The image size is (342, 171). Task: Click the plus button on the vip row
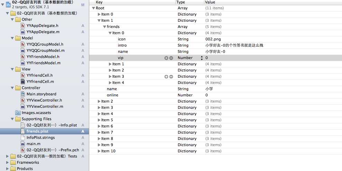coord(166,58)
